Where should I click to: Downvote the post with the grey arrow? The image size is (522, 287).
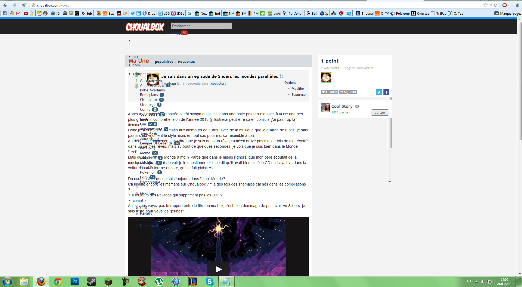(136, 86)
